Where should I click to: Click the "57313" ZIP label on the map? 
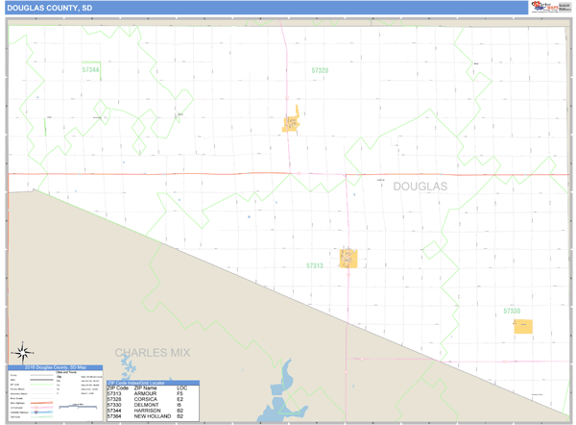(x=315, y=265)
